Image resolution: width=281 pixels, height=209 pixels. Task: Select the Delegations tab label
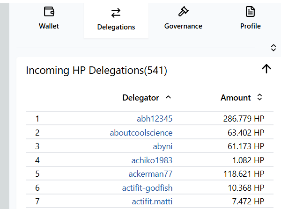pos(116,27)
